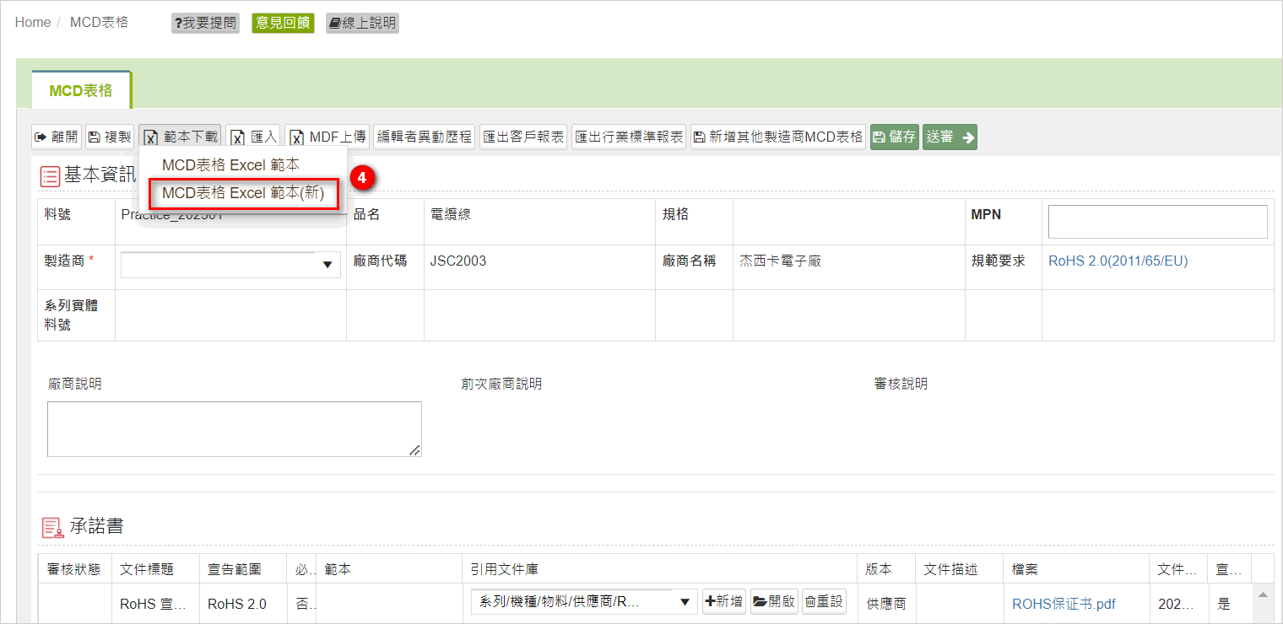Click the 意見回饋 feedback button
The height and width of the screenshot is (624, 1283).
tap(283, 23)
